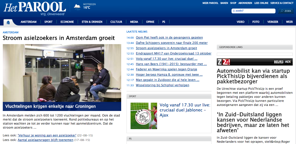The height and width of the screenshot is (144, 296).
Task: Switch to the Sport section
Action: point(48,22)
